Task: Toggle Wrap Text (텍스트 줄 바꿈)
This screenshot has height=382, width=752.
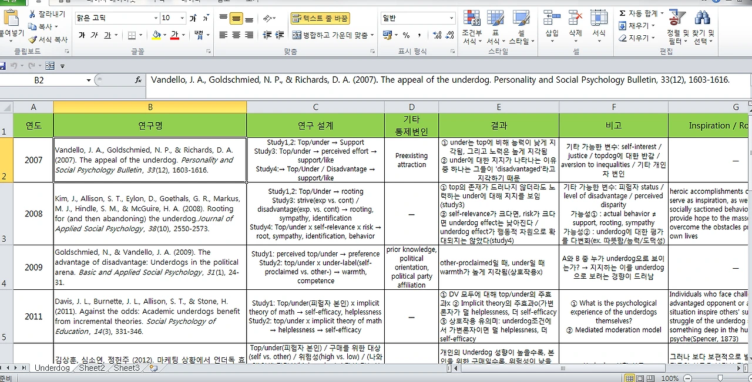Action: pos(320,19)
